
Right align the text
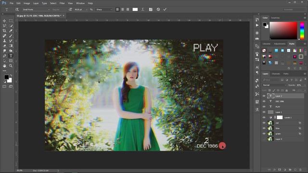coord(128,10)
